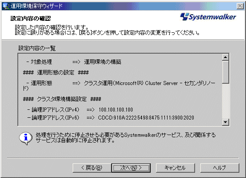
Task: Open help with the ヘルプ button
Action: (x=220, y=168)
